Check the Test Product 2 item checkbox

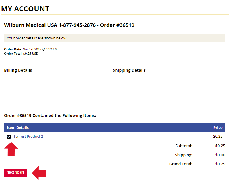[x=9, y=136]
